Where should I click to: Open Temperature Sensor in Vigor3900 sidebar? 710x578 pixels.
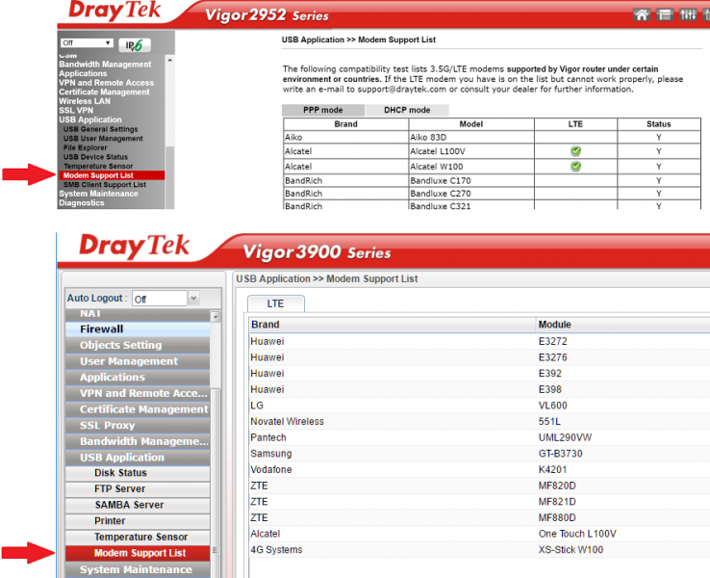click(138, 537)
